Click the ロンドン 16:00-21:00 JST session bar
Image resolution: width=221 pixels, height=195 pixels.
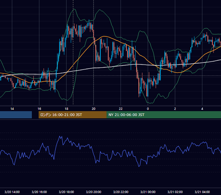72,115
